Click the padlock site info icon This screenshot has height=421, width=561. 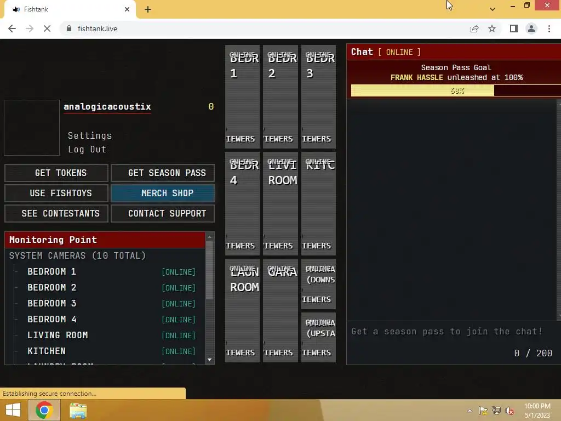(x=69, y=29)
